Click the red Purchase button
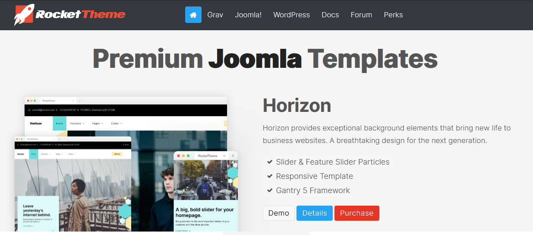The width and height of the screenshot is (533, 235). 356,213
